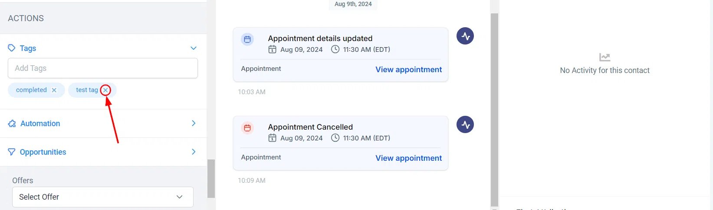The height and width of the screenshot is (210, 713).
Task: Click the activity avatar beside Appointment details updated
Action: [x=465, y=36]
